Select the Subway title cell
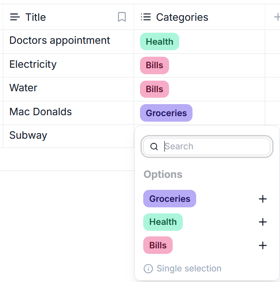This screenshot has height=282, width=280. click(x=68, y=136)
